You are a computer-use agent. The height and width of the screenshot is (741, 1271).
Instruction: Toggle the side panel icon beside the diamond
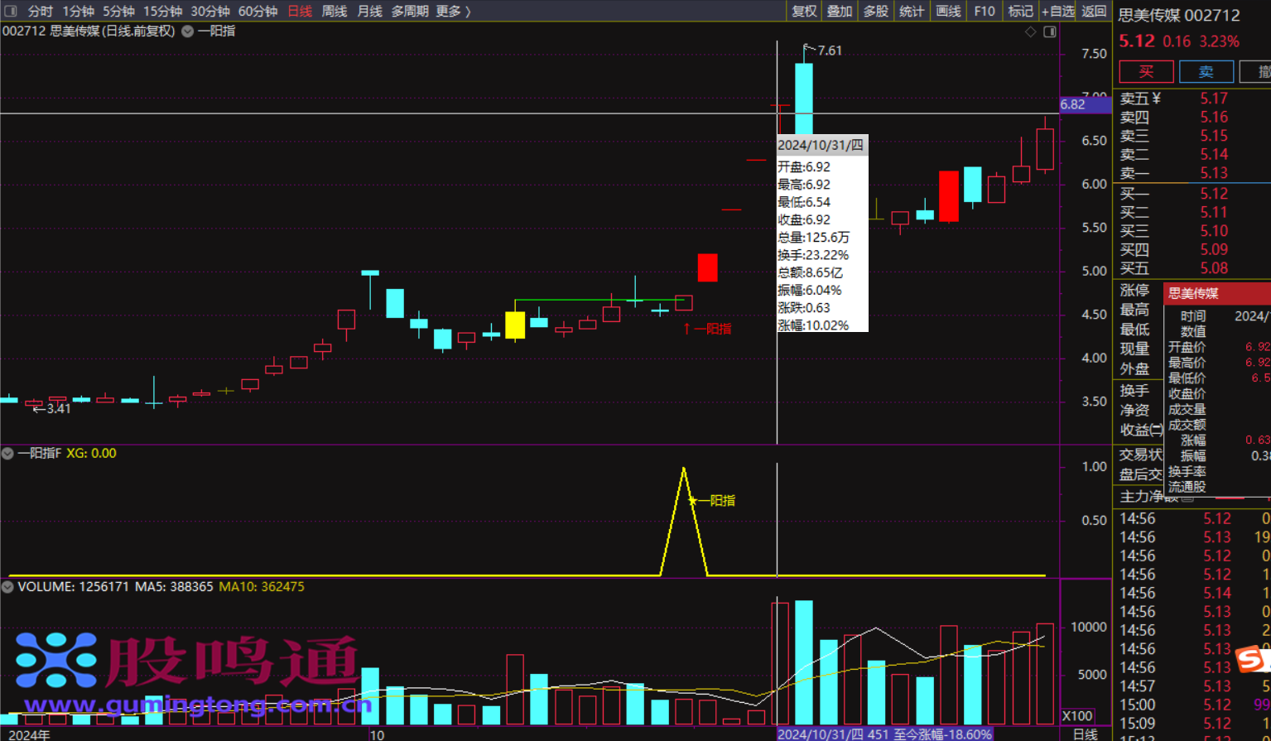pos(1050,31)
